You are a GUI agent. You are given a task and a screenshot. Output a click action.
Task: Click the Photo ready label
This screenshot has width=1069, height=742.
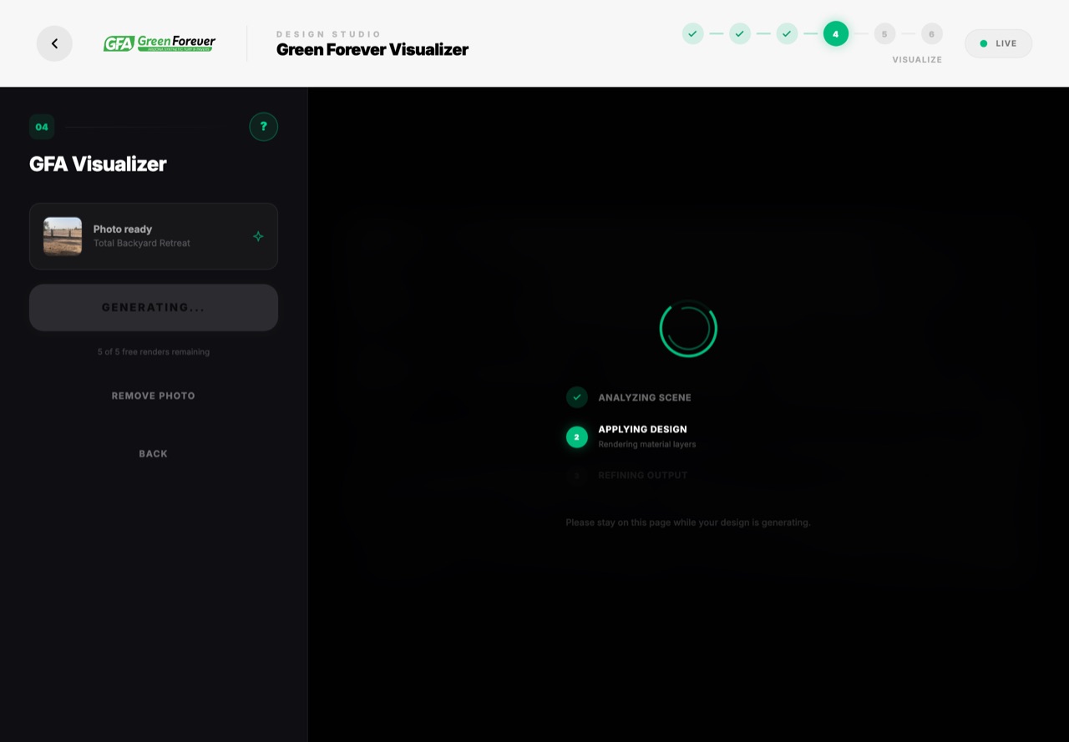click(x=123, y=229)
